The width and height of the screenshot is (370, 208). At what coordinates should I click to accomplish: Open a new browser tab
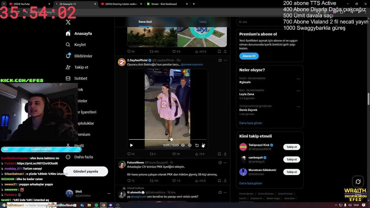[x=194, y=4]
